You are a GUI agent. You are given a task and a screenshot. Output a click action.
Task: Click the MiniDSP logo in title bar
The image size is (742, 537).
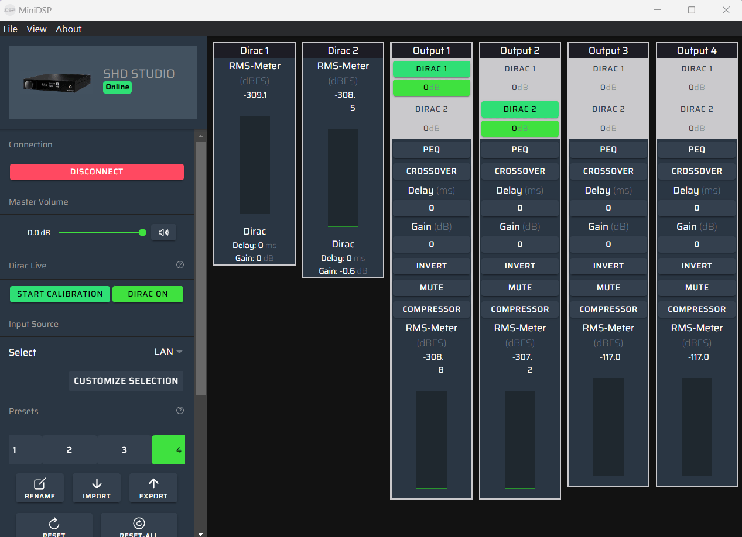click(x=10, y=10)
